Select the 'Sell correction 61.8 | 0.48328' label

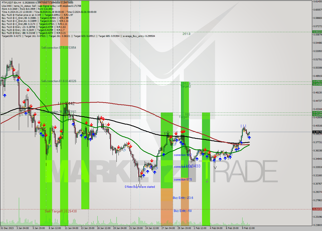pos(59,81)
